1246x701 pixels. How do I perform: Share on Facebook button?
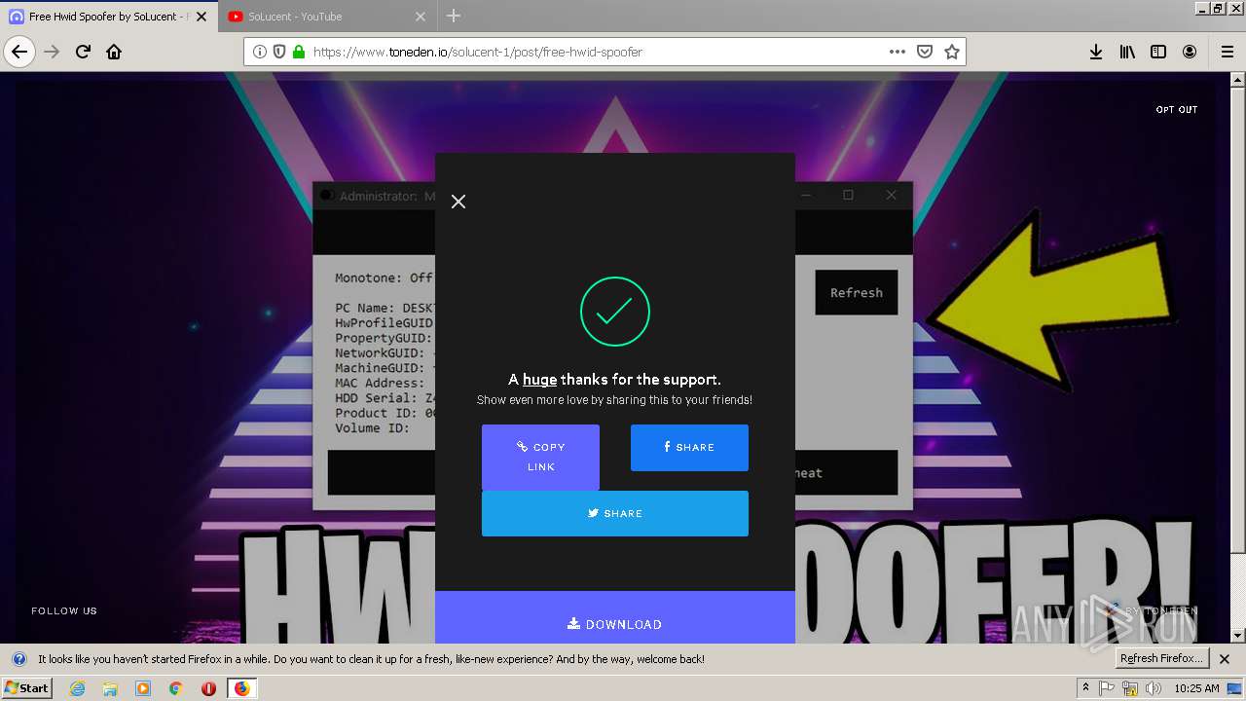click(689, 447)
